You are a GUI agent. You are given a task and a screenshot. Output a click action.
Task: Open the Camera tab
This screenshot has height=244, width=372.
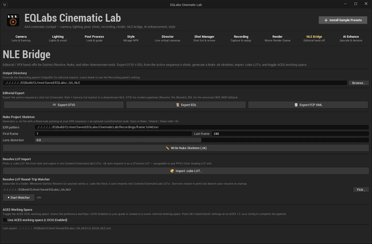pyautogui.click(x=21, y=38)
